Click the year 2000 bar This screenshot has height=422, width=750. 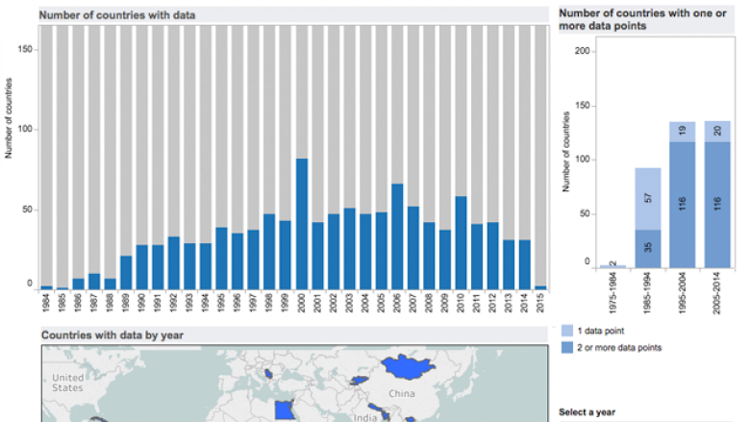301,223
